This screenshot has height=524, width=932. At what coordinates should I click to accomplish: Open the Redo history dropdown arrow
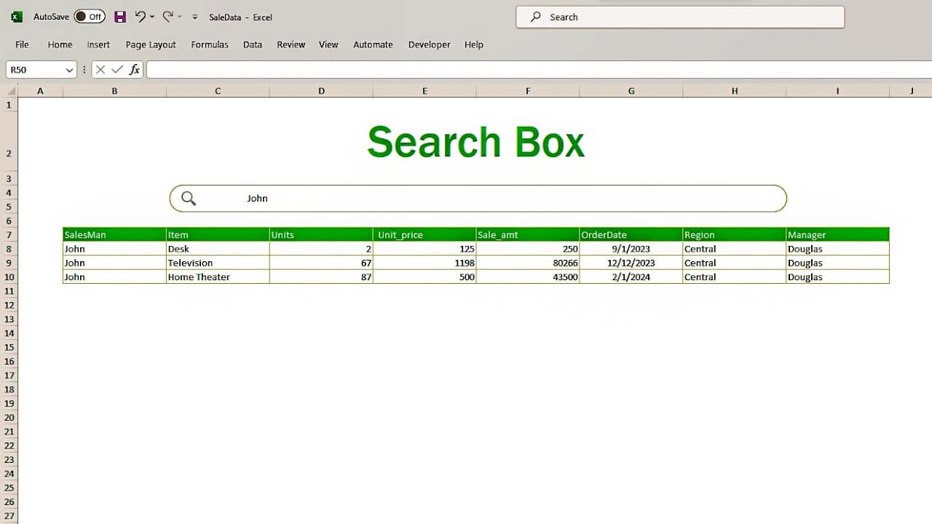coord(180,17)
